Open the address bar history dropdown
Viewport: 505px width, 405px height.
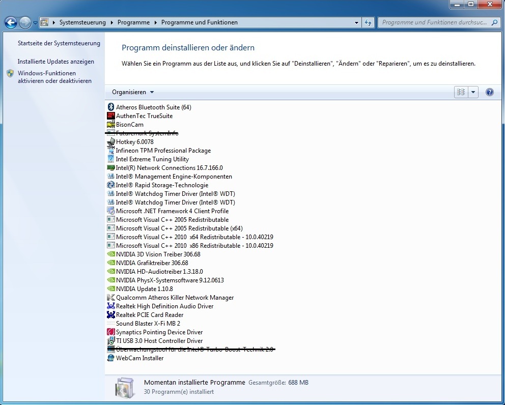tap(356, 22)
